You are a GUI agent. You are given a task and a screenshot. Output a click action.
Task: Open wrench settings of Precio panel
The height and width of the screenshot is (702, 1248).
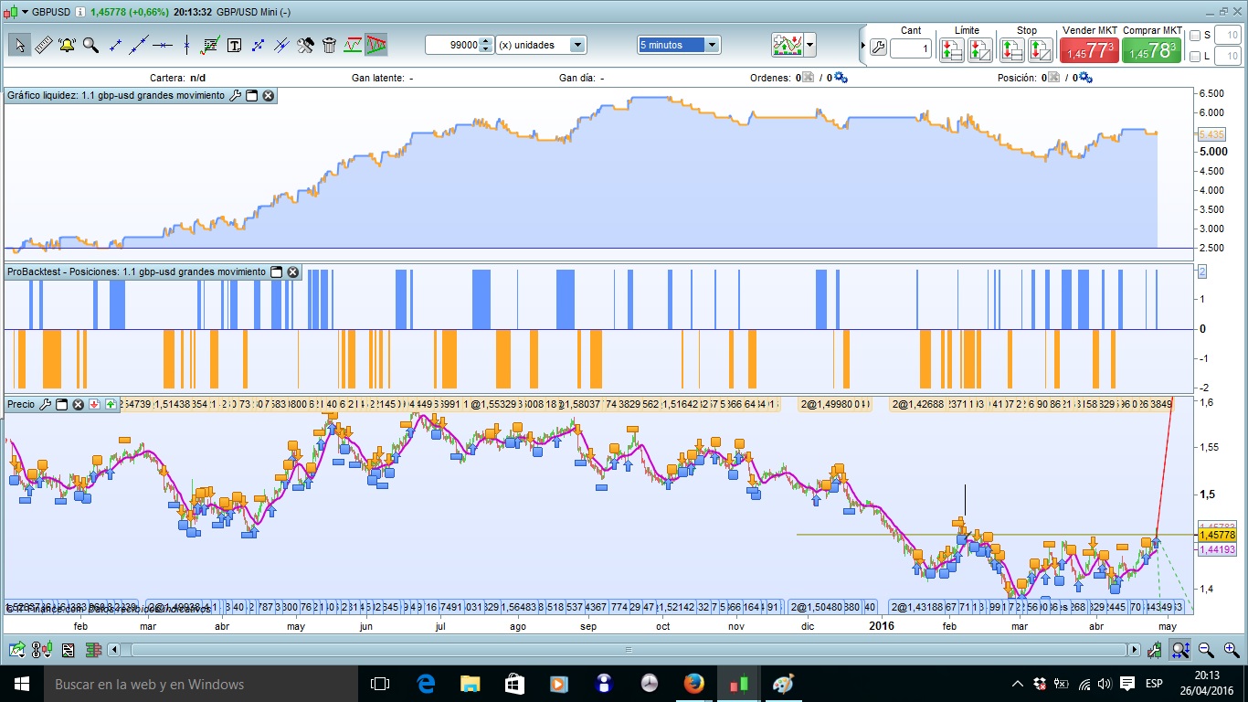45,404
